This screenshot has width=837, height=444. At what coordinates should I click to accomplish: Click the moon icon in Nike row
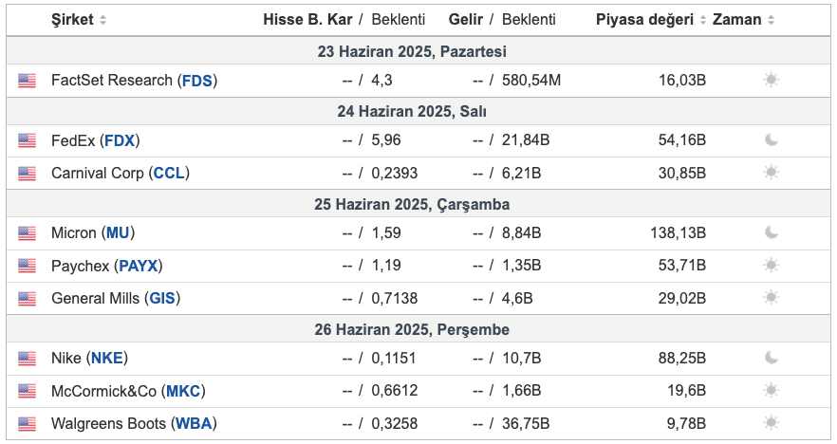pos(771,358)
